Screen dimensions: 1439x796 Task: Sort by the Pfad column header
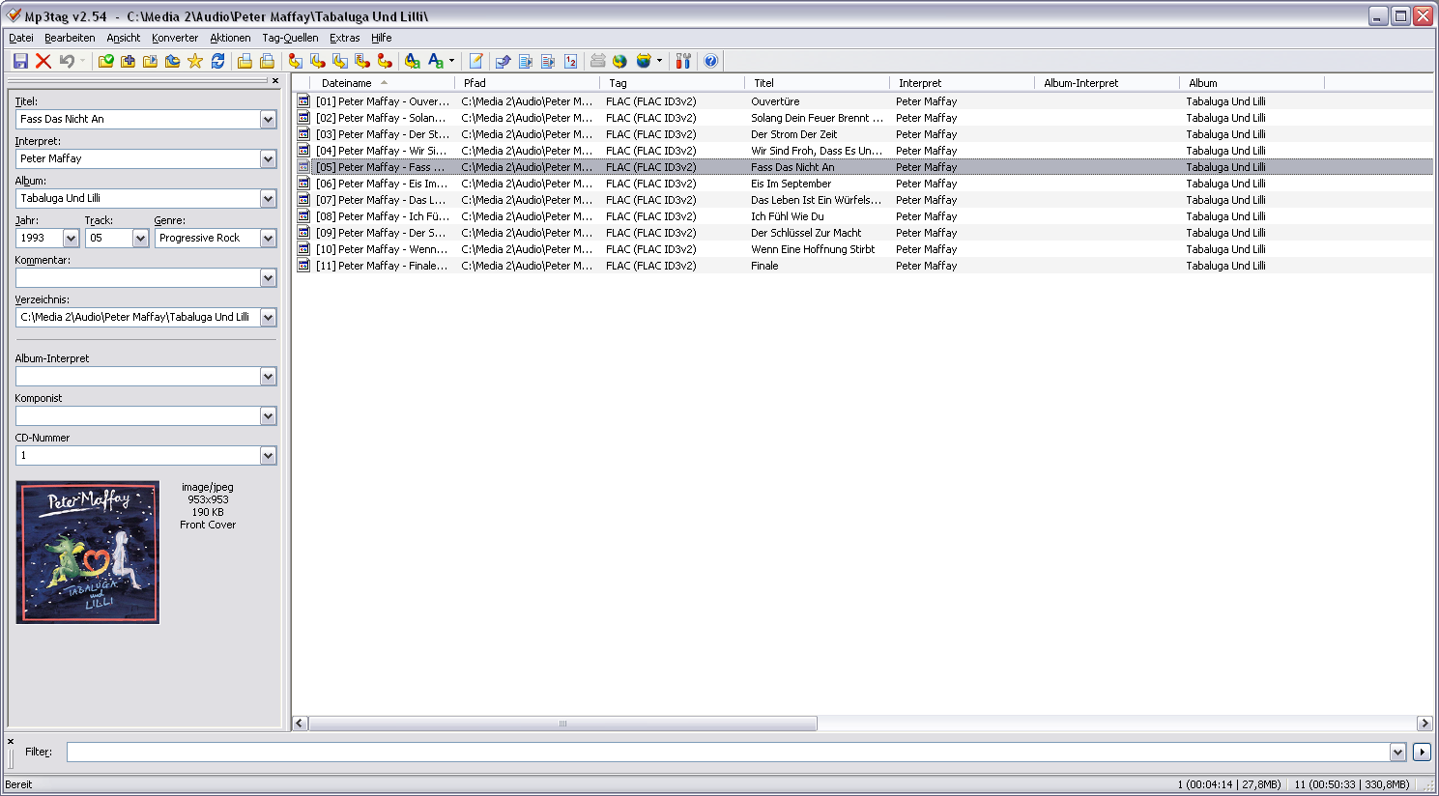tap(527, 83)
